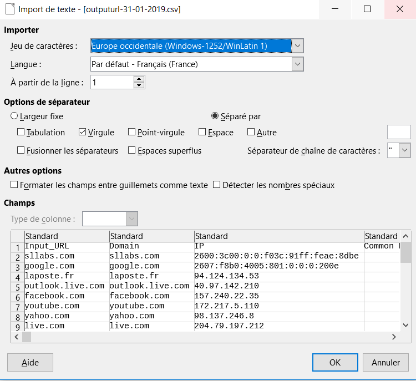The height and width of the screenshot is (381, 416).
Task: Enable the Tabulation separator checkbox
Action: point(21,133)
